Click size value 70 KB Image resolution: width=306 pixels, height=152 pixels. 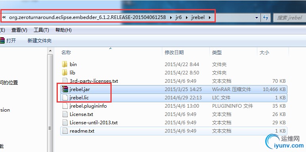279,81
